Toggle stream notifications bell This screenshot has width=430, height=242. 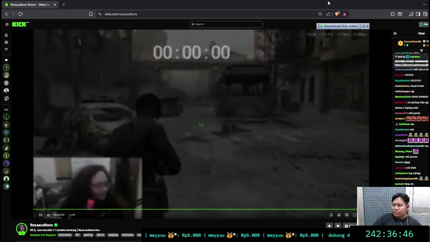point(330,226)
